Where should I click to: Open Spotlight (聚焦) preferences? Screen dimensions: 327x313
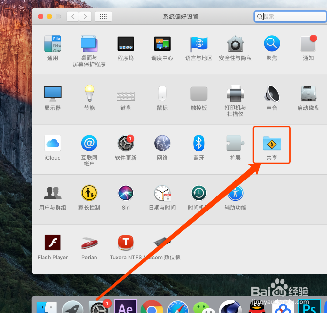coord(272,43)
